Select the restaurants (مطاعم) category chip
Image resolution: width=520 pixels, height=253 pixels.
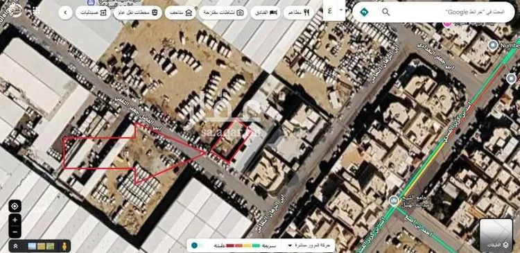(x=298, y=12)
